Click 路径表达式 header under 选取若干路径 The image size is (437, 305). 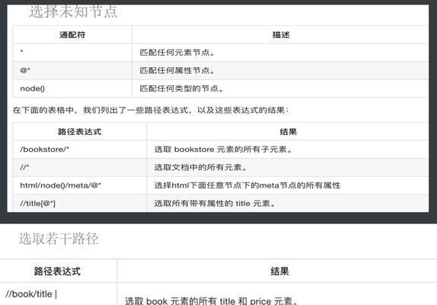click(x=57, y=271)
